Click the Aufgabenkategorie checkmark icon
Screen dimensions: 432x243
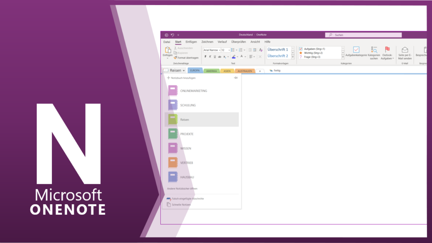[356, 49]
